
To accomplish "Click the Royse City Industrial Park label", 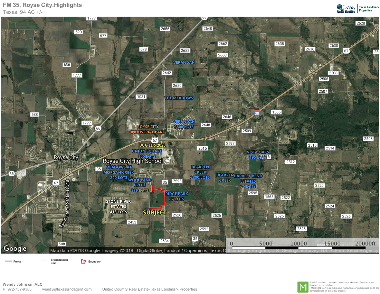I will [x=148, y=129].
